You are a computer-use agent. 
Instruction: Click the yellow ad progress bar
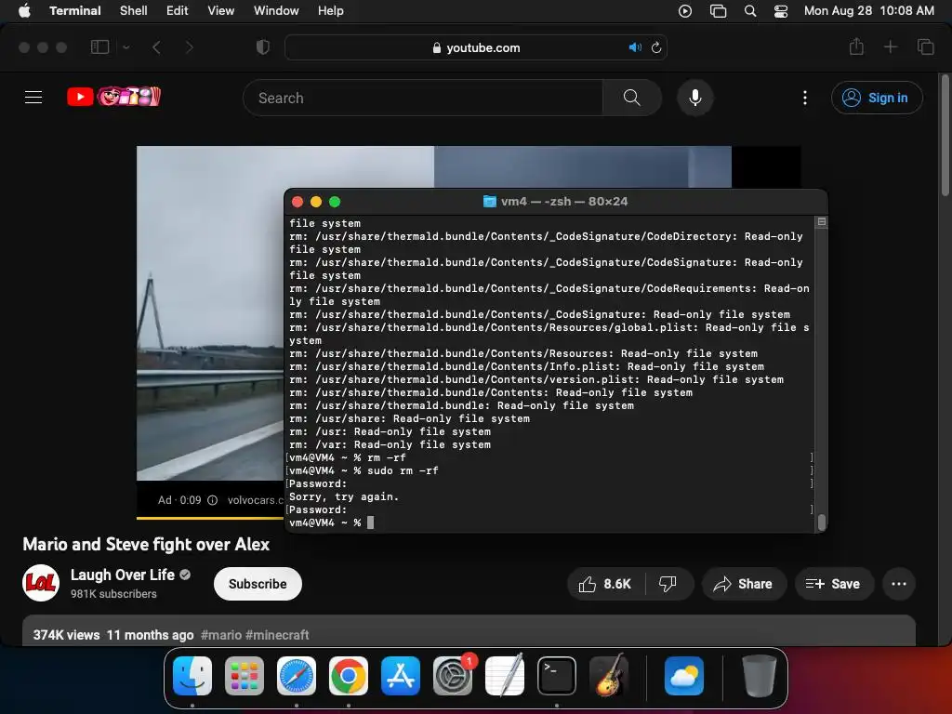coord(210,518)
